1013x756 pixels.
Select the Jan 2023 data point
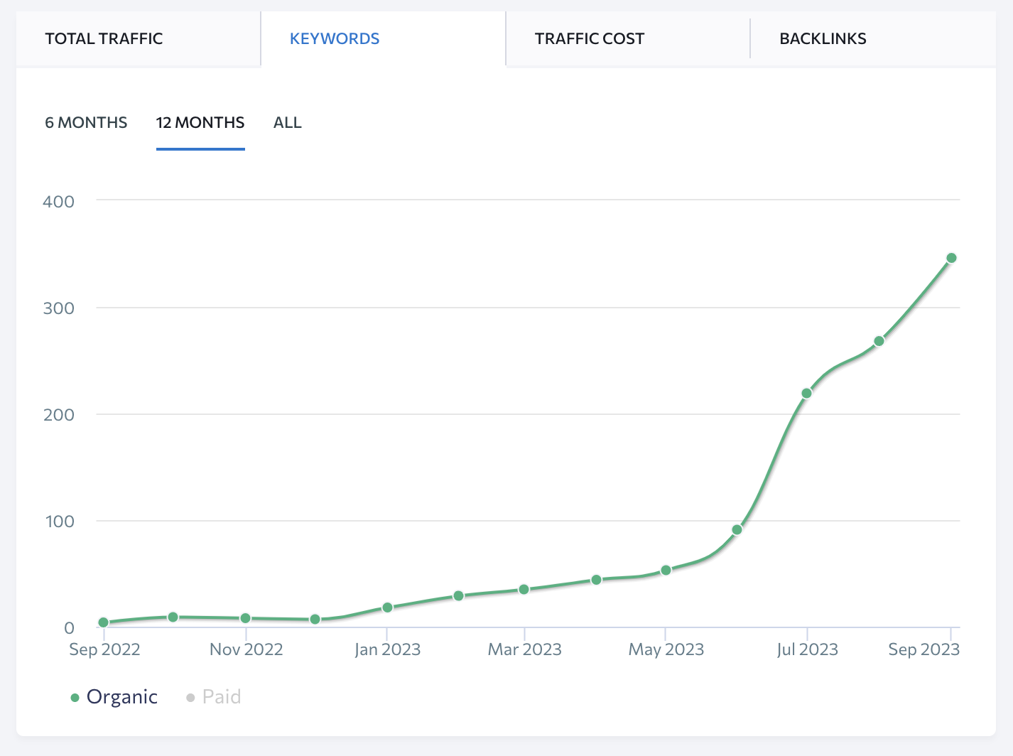[387, 607]
